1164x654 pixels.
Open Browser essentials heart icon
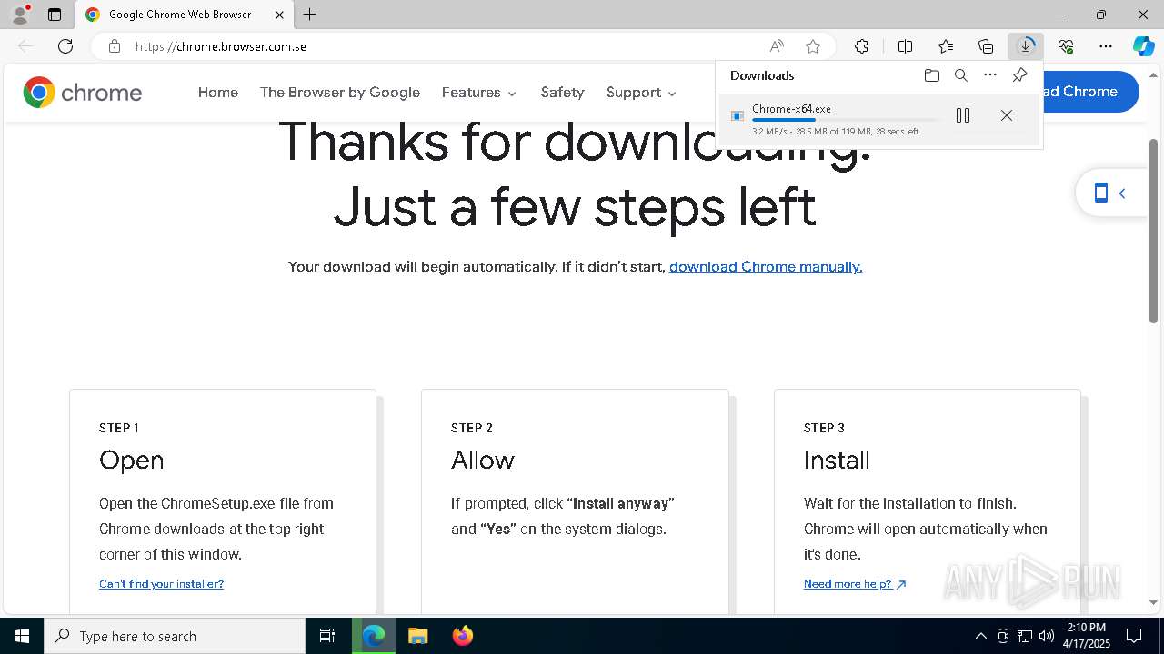coord(1066,46)
